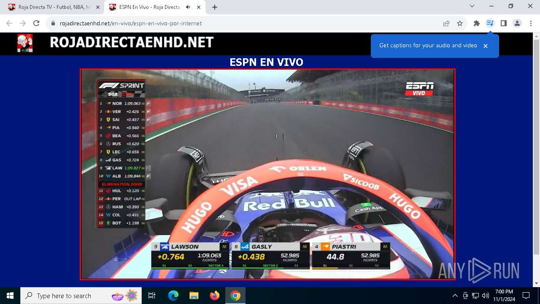
Task: Open Task View from the taskbar
Action: point(152,296)
